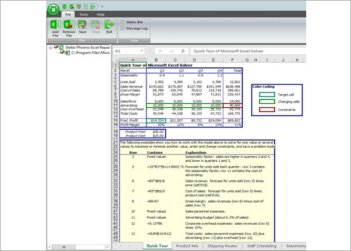Click Add File icon in quick access toolbar
The height and width of the screenshot is (251, 351).
click(64, 7)
